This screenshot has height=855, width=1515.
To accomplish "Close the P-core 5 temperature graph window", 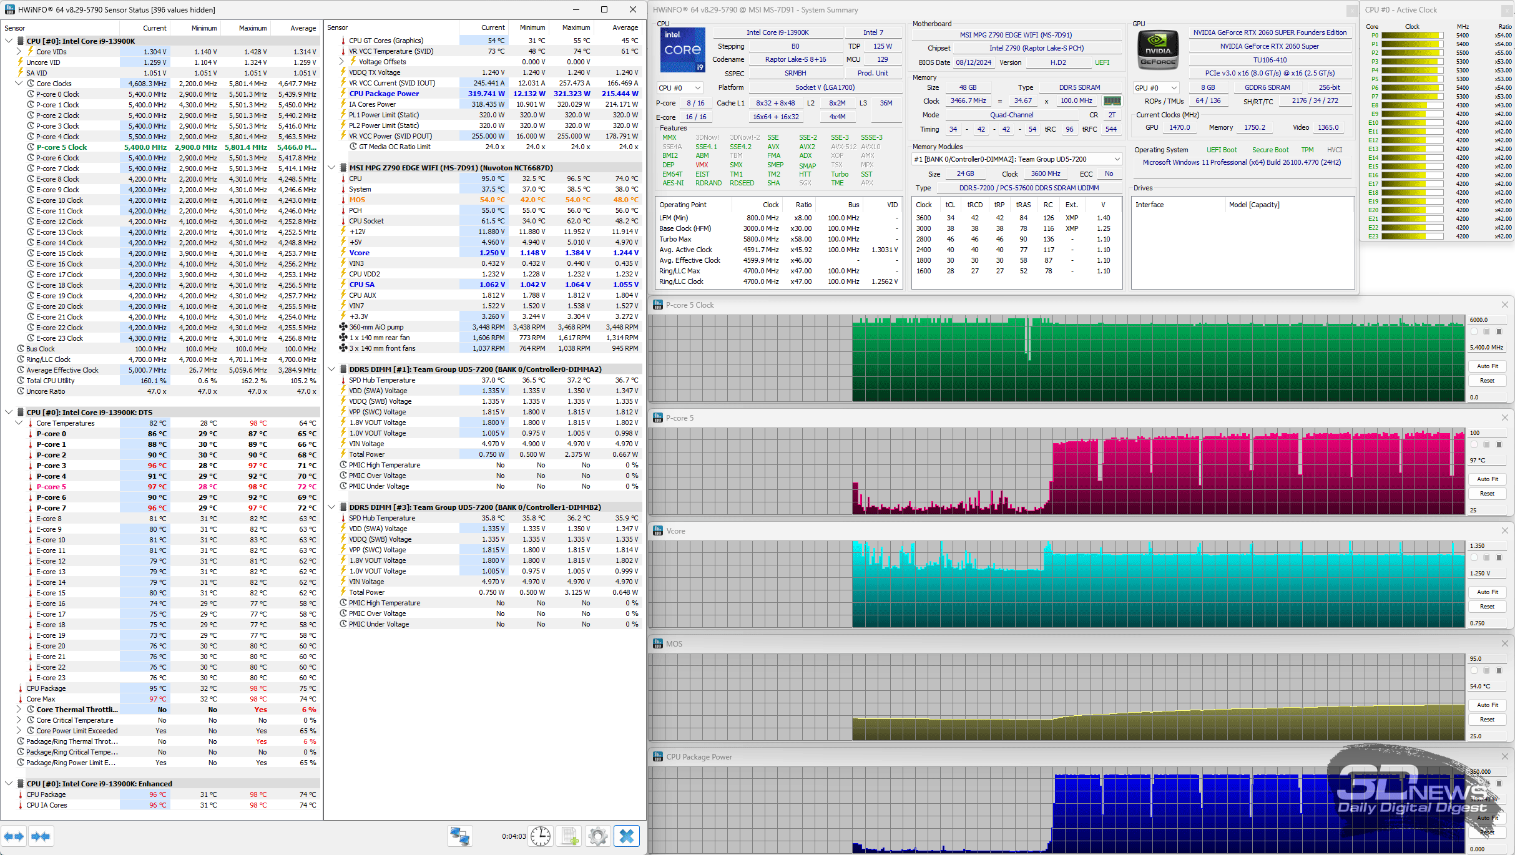I will [1504, 418].
